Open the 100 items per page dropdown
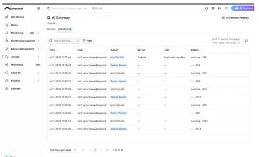This screenshot has width=259, height=157. (x=63, y=150)
